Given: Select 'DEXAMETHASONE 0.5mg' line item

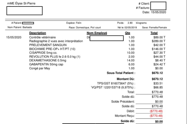Looking at the screenshot, I should pyautogui.click(x=48, y=60).
